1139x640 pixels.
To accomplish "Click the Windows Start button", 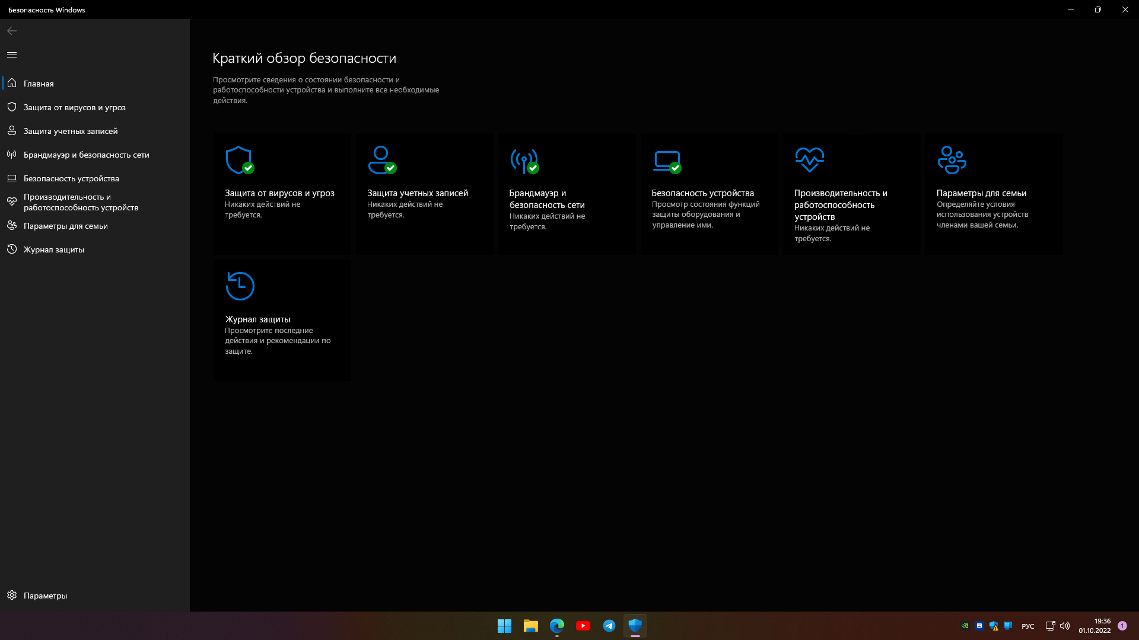I will [504, 626].
